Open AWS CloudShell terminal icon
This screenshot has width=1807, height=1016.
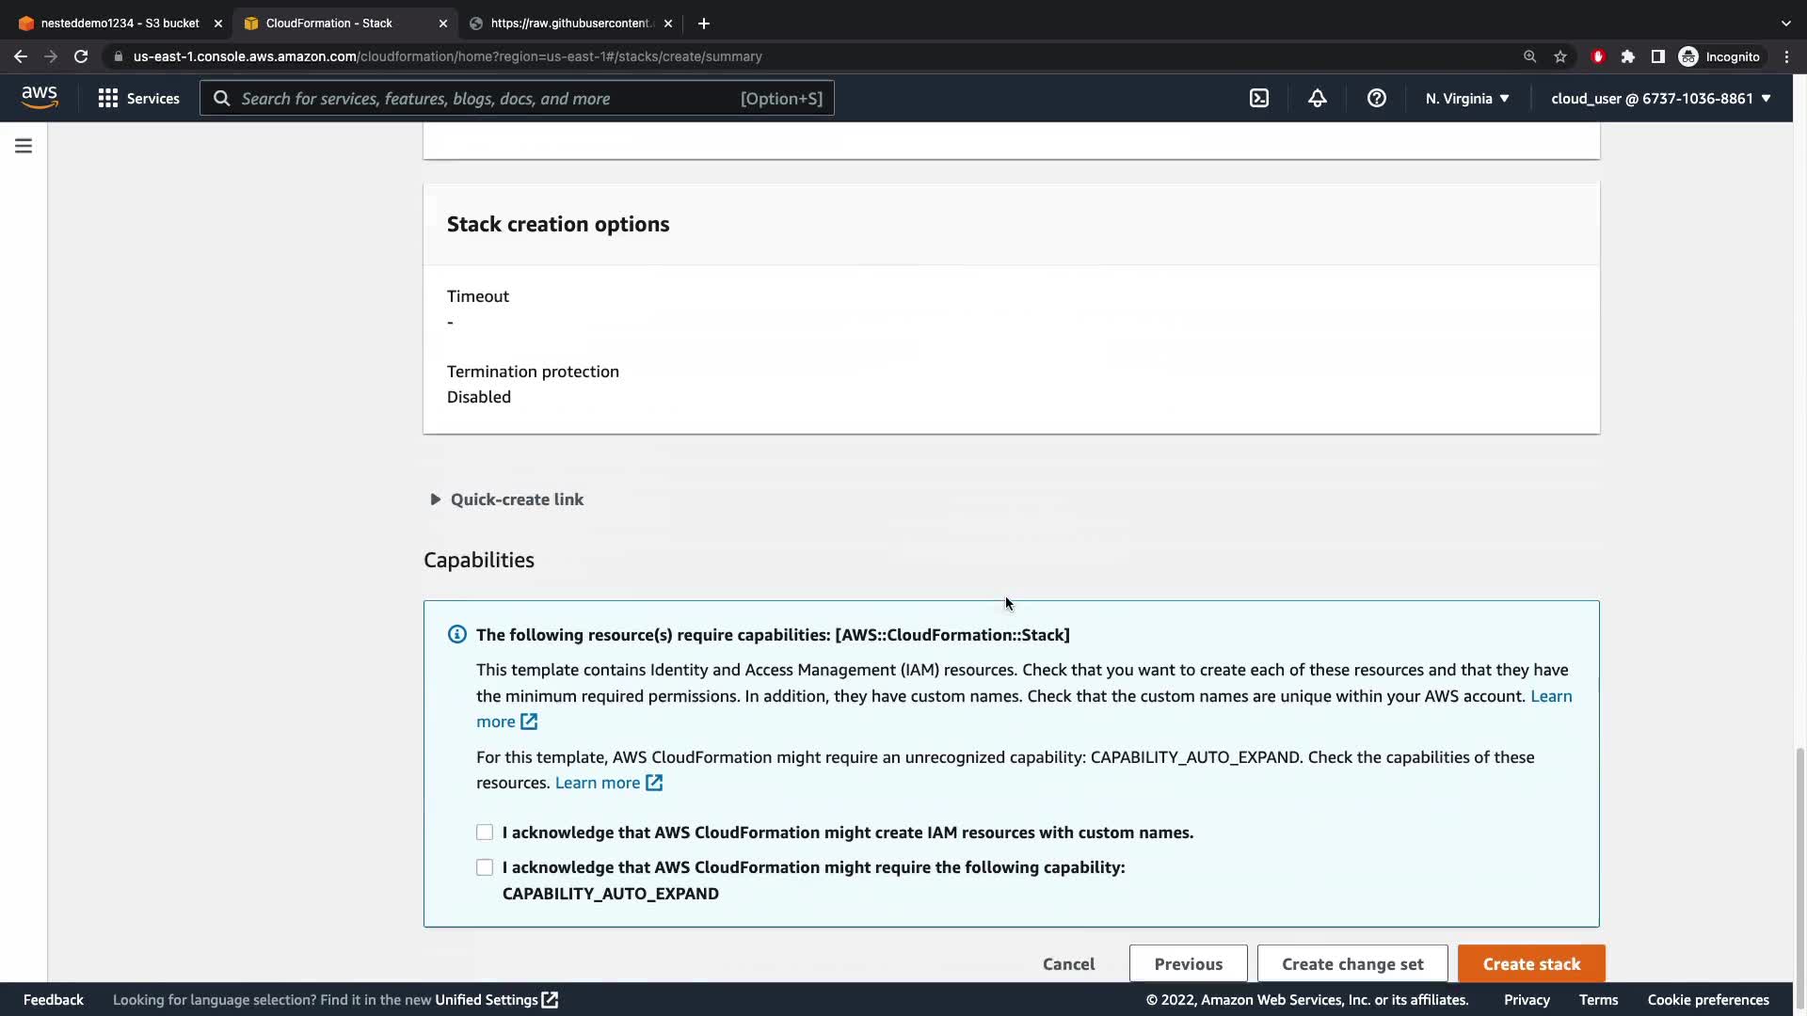point(1259,98)
